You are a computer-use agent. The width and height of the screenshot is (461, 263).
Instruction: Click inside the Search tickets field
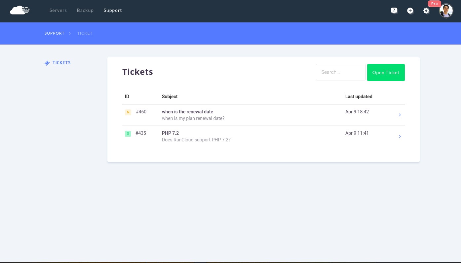click(x=340, y=72)
